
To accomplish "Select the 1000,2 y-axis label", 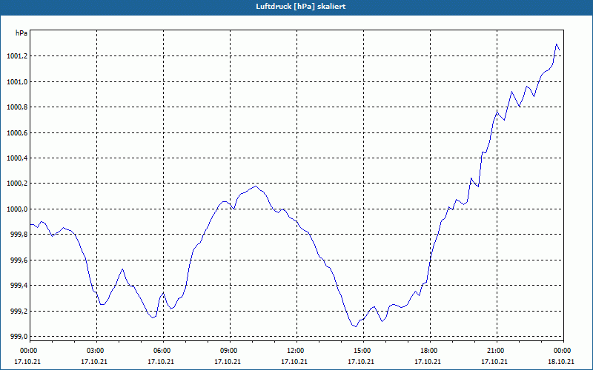I will 16,184.
